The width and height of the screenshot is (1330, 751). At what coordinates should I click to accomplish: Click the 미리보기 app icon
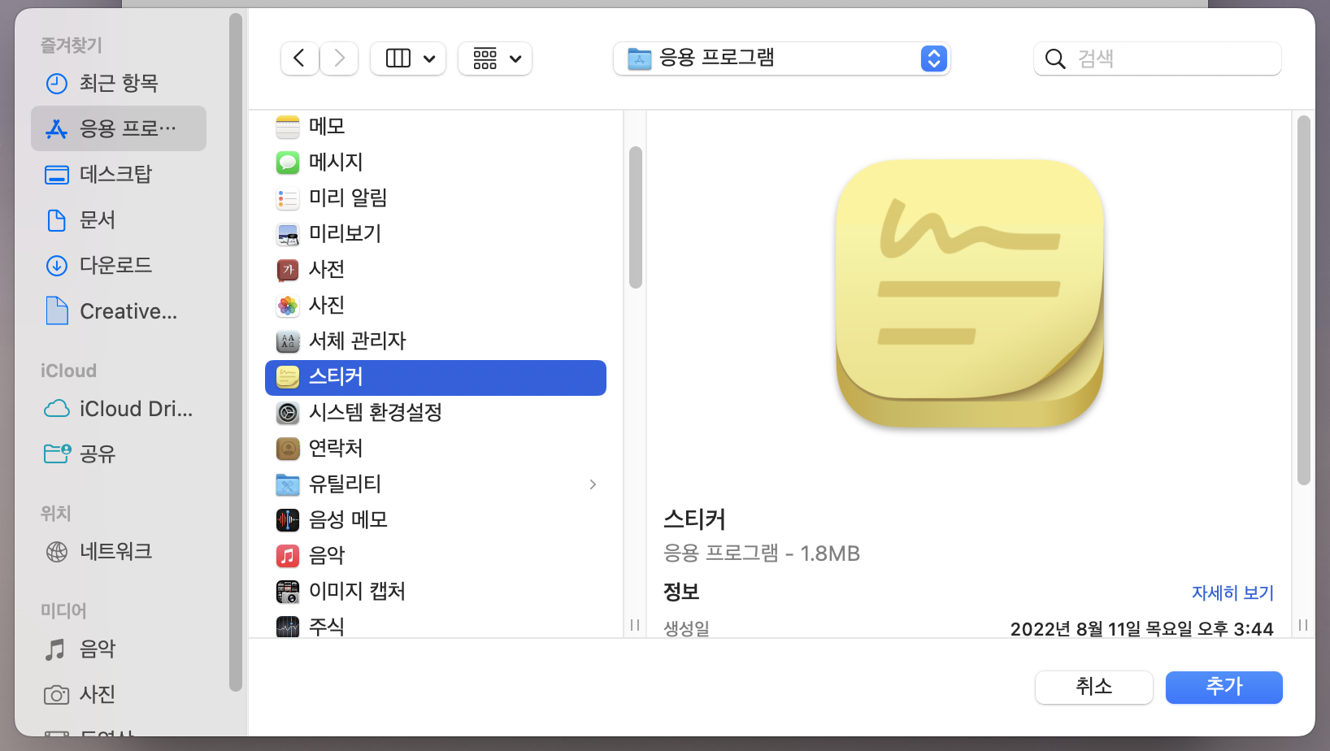(x=288, y=234)
